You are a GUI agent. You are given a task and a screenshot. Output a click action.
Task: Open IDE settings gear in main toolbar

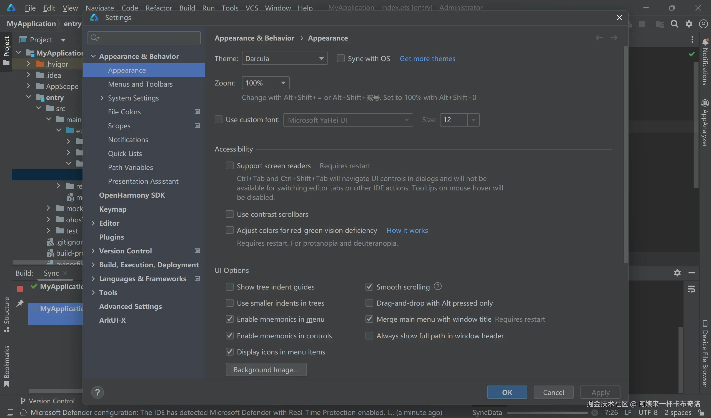point(689,24)
